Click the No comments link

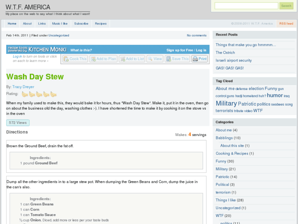[196, 35]
